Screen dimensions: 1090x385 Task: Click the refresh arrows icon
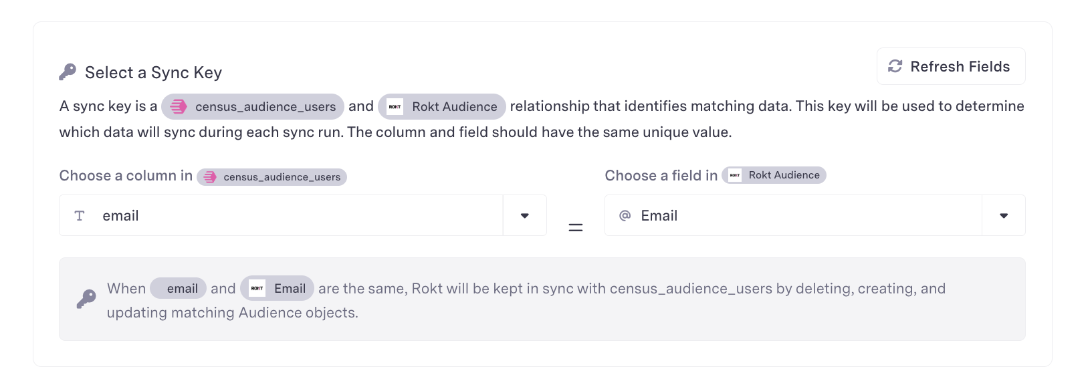tap(895, 66)
